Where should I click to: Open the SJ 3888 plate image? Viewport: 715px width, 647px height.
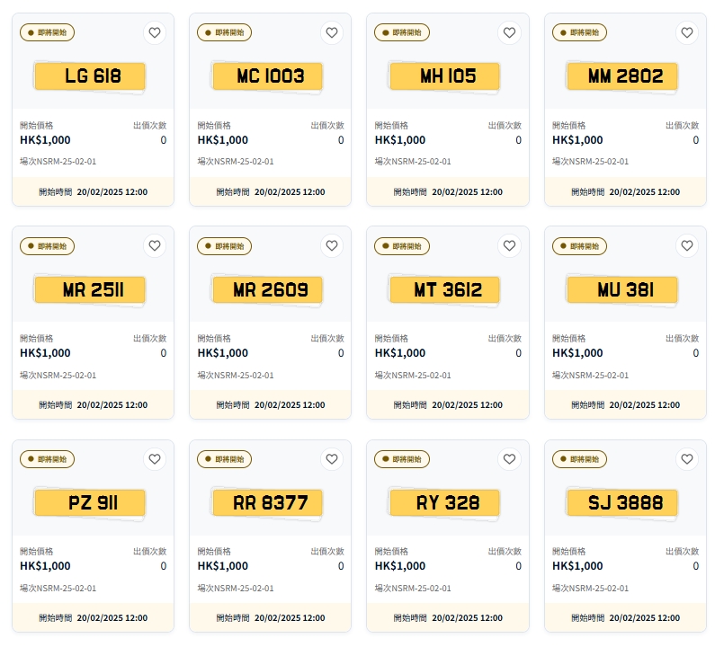622,502
